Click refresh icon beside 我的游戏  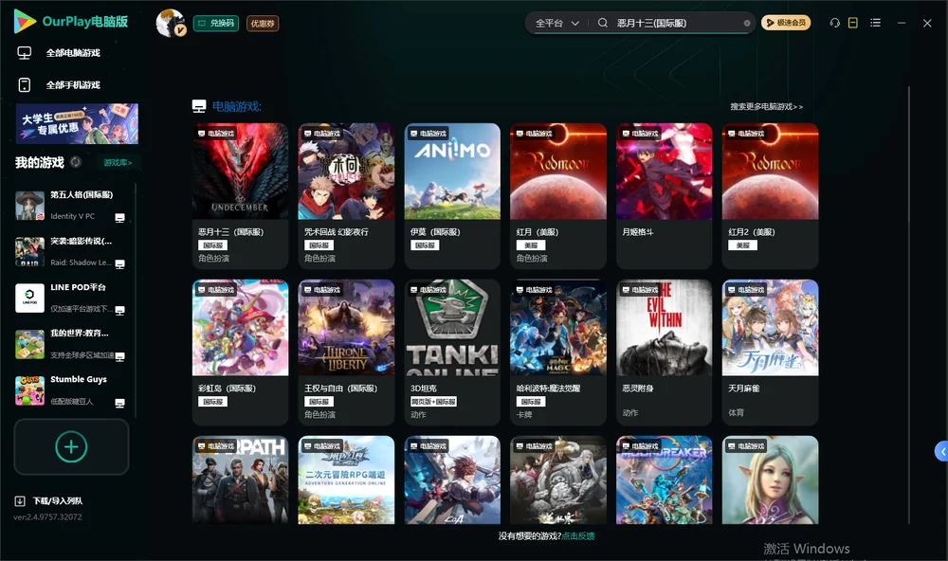click(x=76, y=162)
